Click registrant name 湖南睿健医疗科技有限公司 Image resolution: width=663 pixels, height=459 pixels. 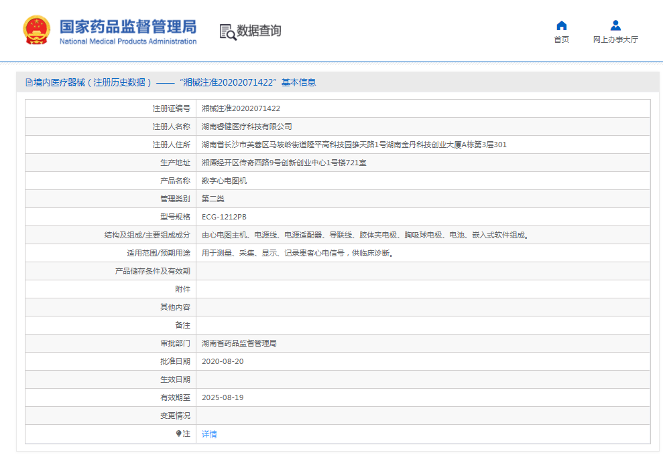(x=247, y=126)
